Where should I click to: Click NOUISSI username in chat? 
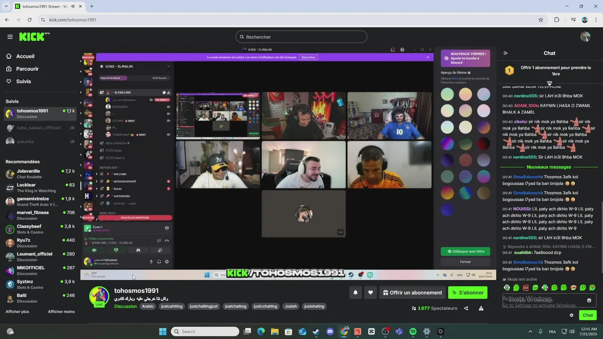(x=522, y=209)
